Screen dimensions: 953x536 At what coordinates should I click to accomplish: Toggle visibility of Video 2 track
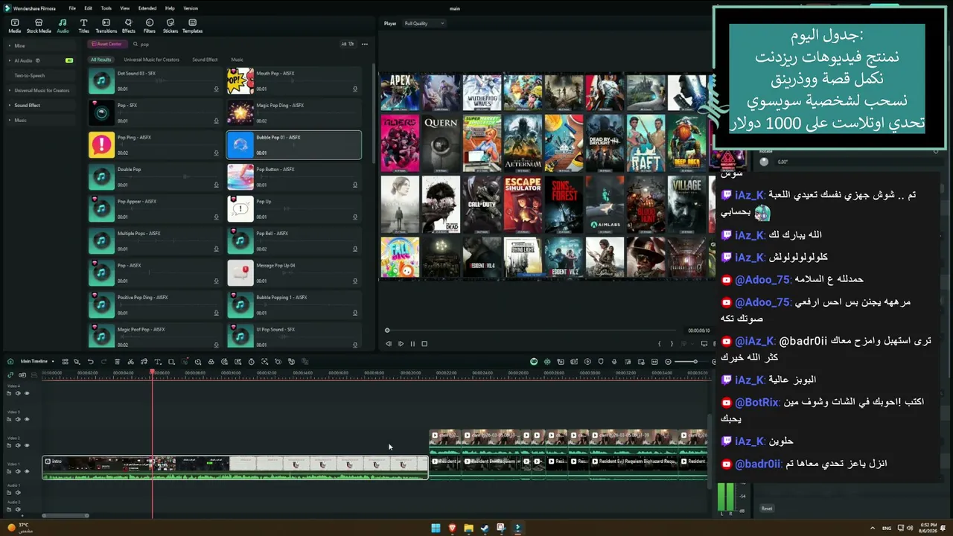27,445
